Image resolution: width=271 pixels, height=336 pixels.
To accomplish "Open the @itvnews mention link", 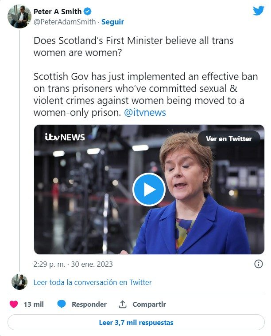I will [145, 112].
